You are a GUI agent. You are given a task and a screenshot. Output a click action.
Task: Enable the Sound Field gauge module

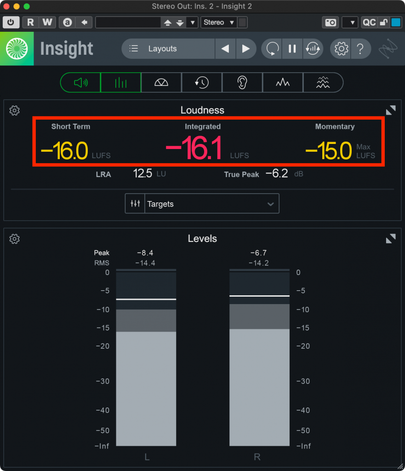tap(161, 83)
